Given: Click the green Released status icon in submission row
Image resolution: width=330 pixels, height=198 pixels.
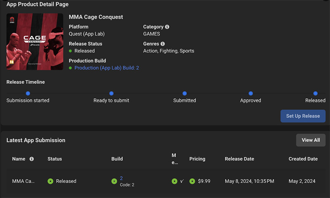Looking at the screenshot, I should pos(50,181).
